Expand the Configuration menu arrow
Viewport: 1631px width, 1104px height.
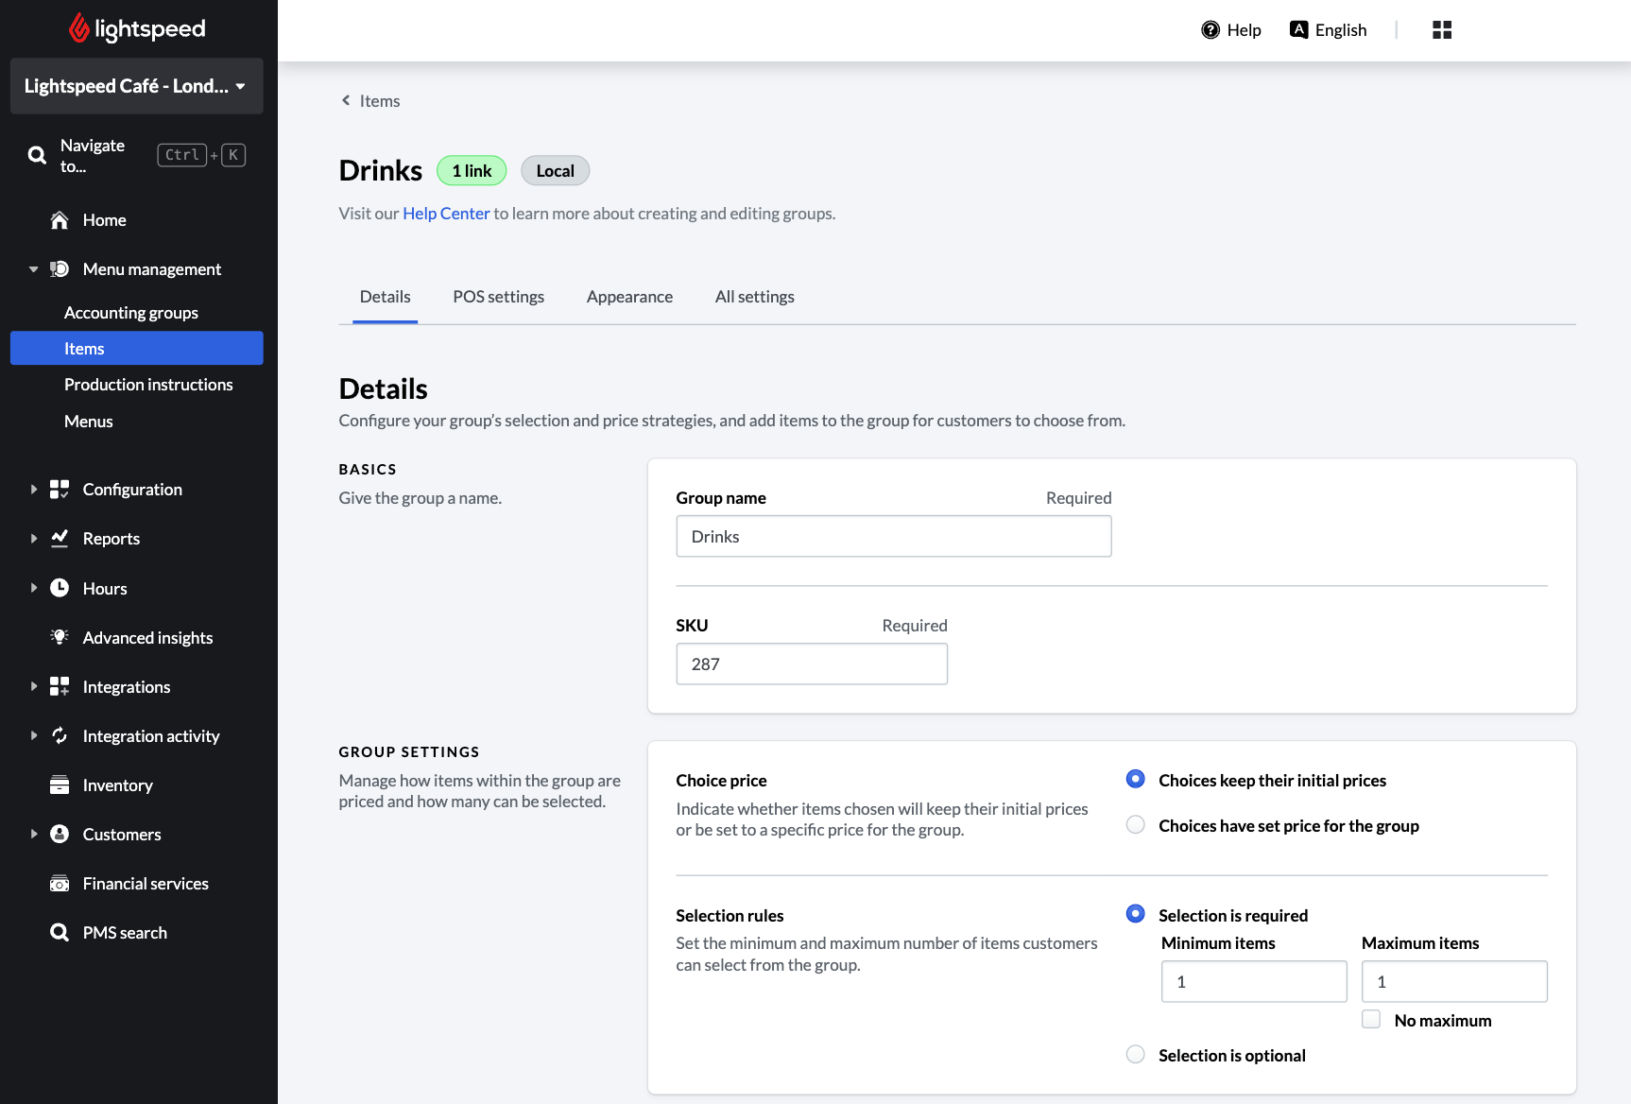[34, 490]
